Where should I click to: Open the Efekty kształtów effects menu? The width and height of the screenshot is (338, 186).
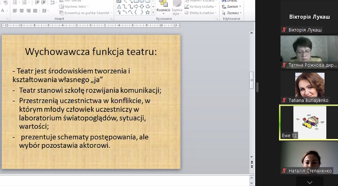click(201, 13)
